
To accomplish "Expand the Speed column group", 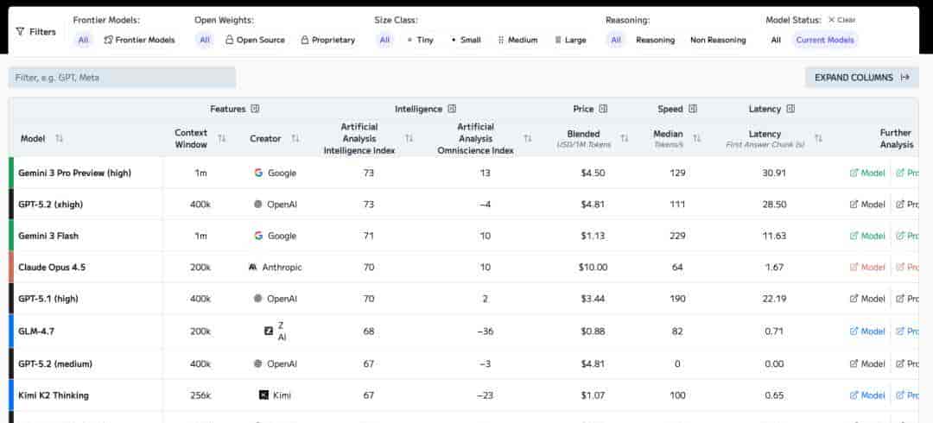I will pos(693,109).
